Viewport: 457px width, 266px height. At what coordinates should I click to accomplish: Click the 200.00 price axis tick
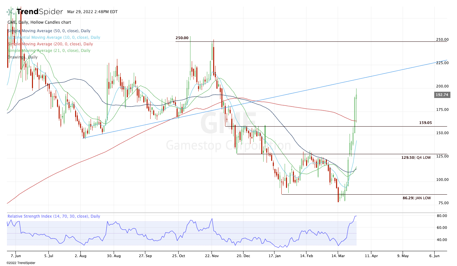coord(442,86)
